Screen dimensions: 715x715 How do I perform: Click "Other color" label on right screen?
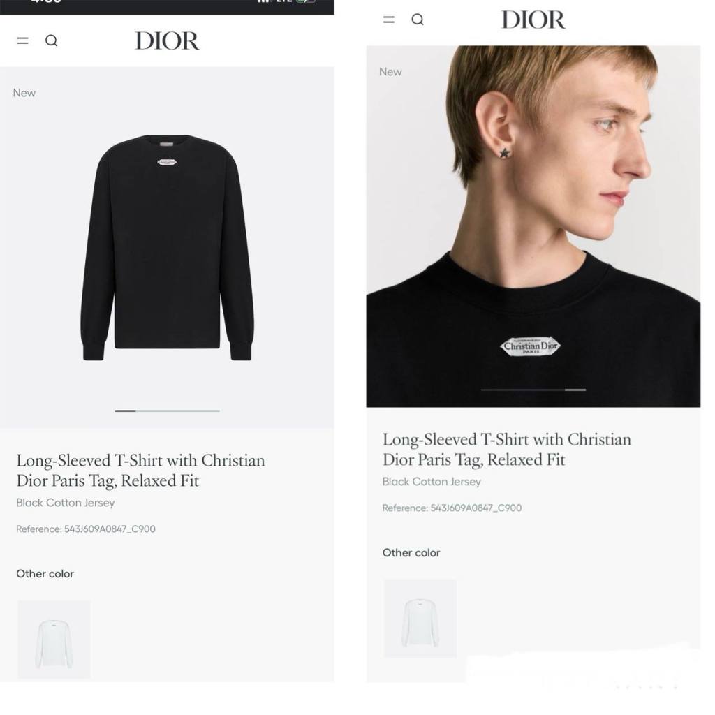(x=411, y=553)
